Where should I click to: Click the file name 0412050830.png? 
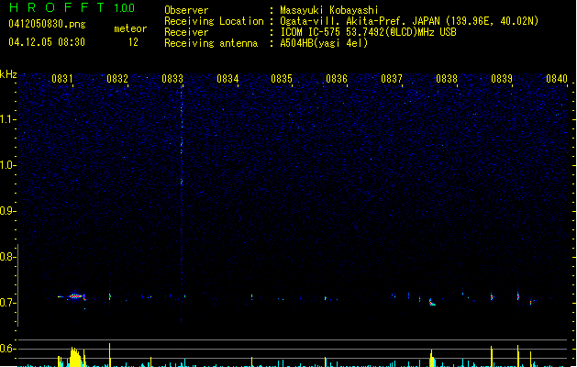tap(47, 24)
